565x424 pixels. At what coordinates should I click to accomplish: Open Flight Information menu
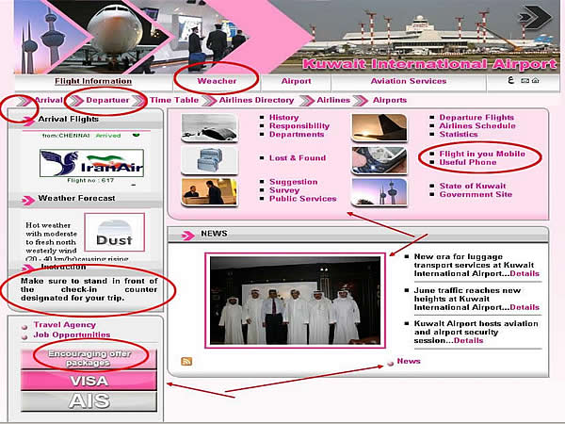point(93,81)
